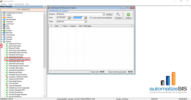Click the Tabelas grid icon
This screenshot has height=100, width=191.
[4, 15]
